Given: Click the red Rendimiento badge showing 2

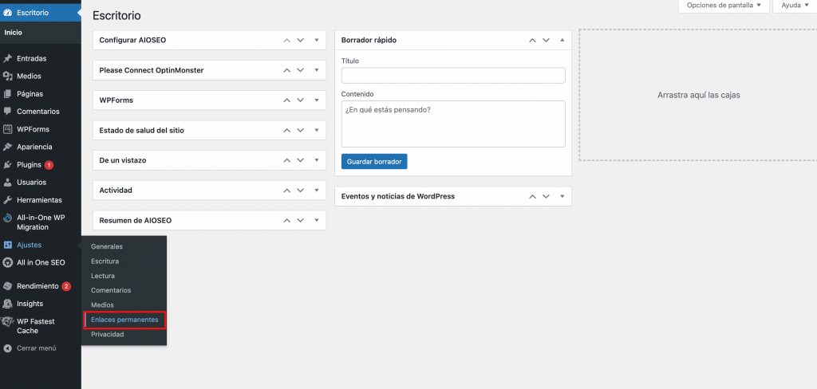Looking at the screenshot, I should click(66, 286).
